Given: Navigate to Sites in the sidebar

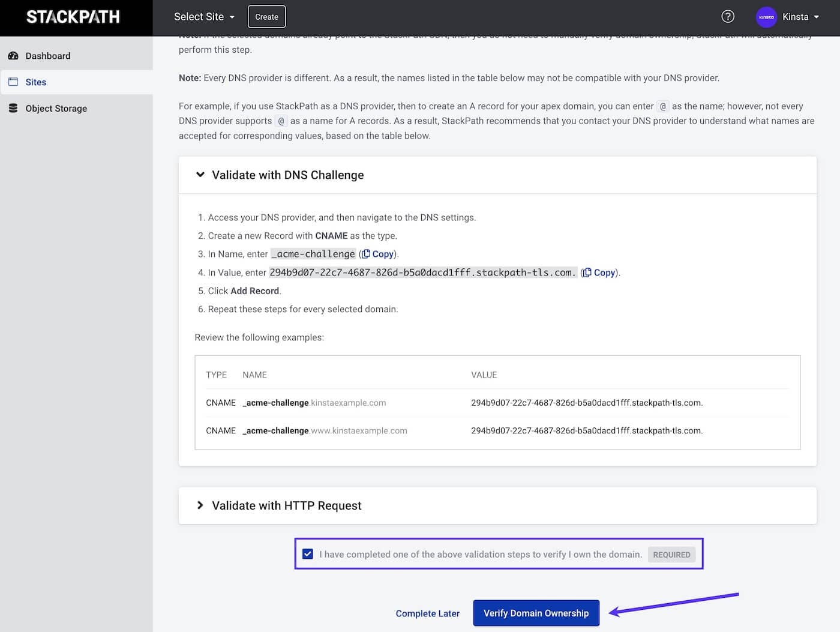Looking at the screenshot, I should [x=35, y=82].
